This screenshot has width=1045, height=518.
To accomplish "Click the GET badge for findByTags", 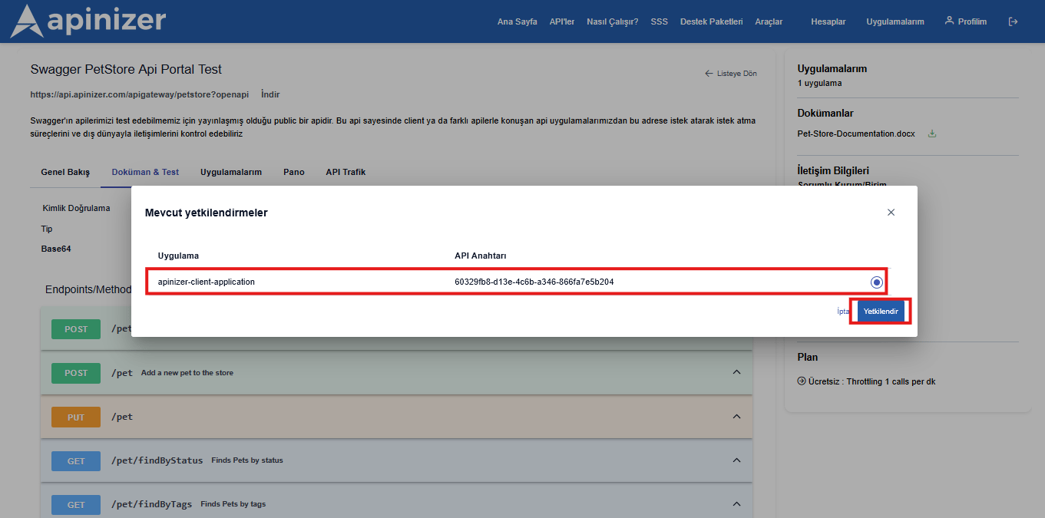I will click(x=76, y=504).
